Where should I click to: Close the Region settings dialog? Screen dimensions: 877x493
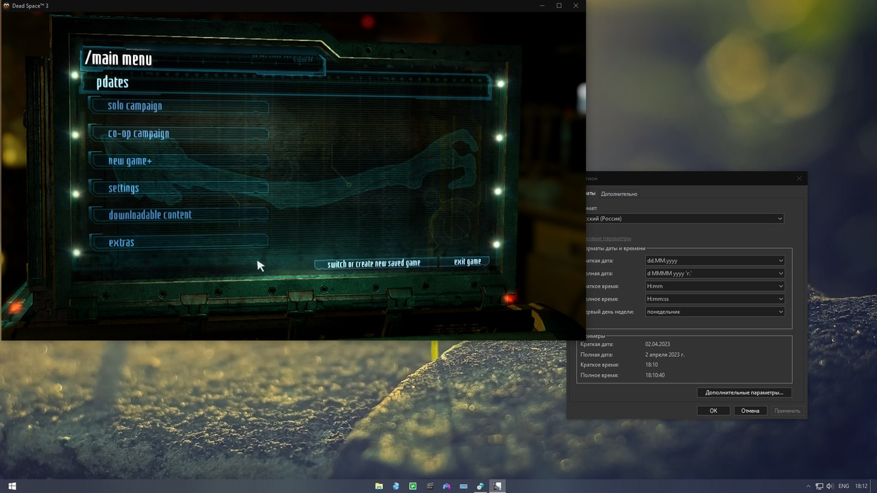[799, 179]
